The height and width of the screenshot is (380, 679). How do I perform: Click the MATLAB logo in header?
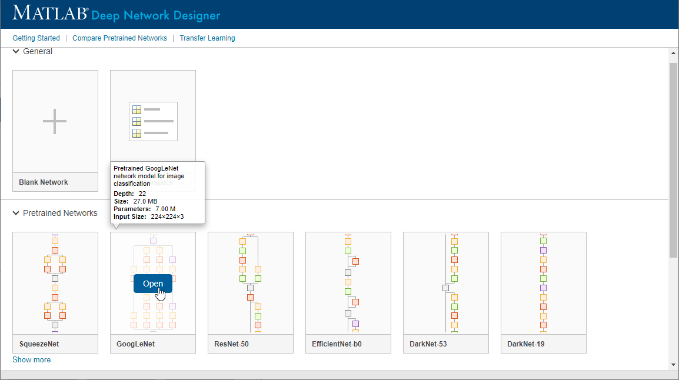click(50, 13)
